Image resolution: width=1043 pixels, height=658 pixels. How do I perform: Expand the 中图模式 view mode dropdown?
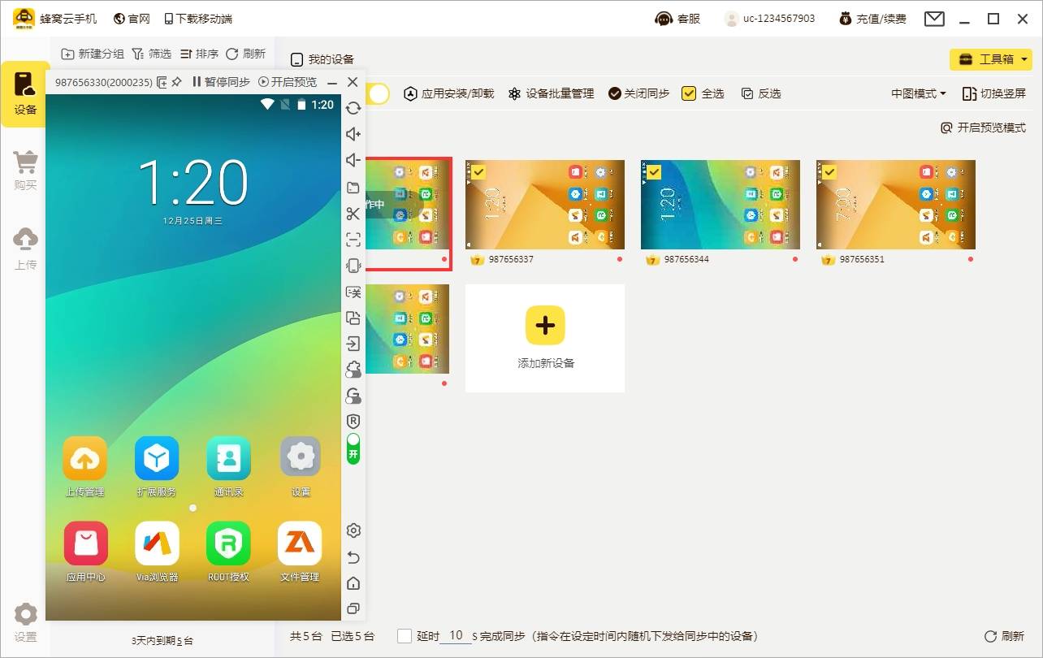(x=918, y=93)
